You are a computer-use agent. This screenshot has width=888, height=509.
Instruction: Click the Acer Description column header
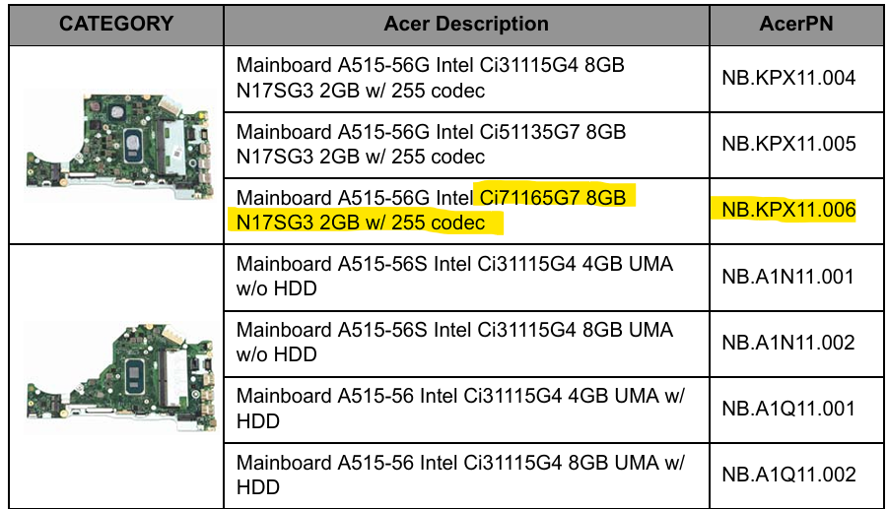[466, 25]
